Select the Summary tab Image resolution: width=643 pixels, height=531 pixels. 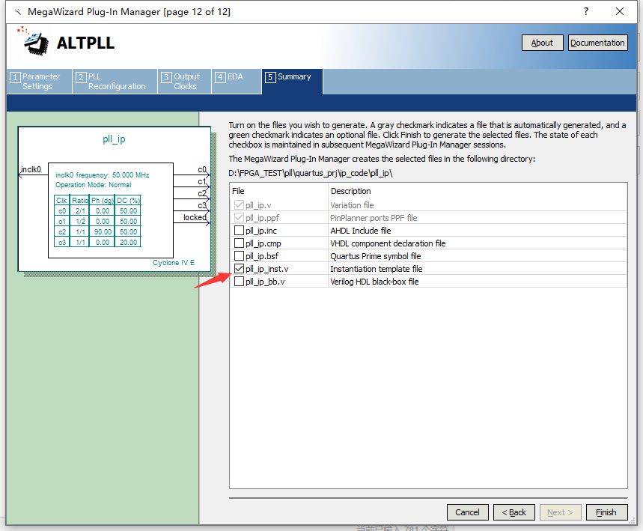pyautogui.click(x=293, y=81)
